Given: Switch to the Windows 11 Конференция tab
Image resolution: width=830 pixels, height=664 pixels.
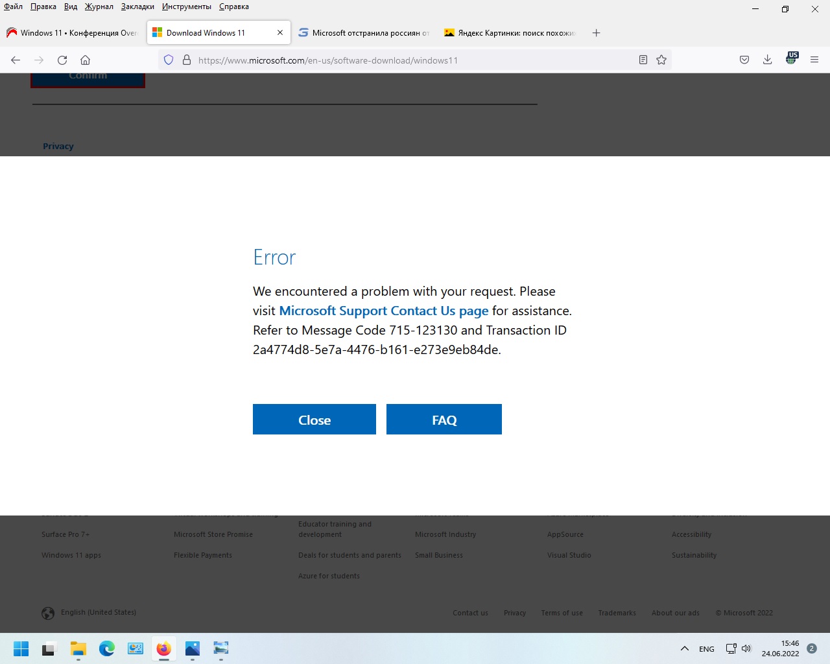Looking at the screenshot, I should click(x=73, y=33).
